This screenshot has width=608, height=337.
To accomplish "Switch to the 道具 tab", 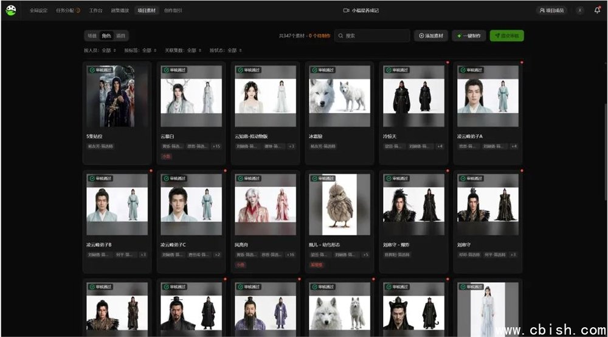I will click(120, 36).
